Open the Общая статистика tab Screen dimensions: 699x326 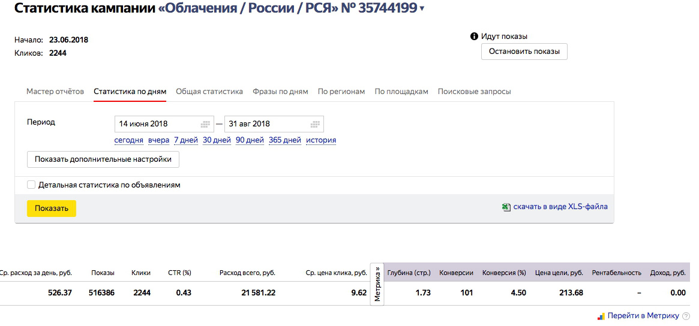209,91
